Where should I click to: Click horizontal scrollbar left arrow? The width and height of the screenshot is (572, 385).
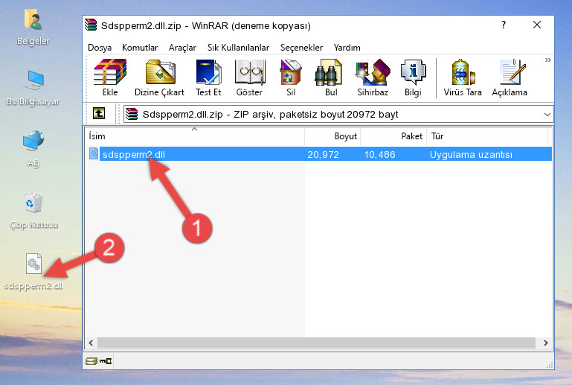coord(91,343)
